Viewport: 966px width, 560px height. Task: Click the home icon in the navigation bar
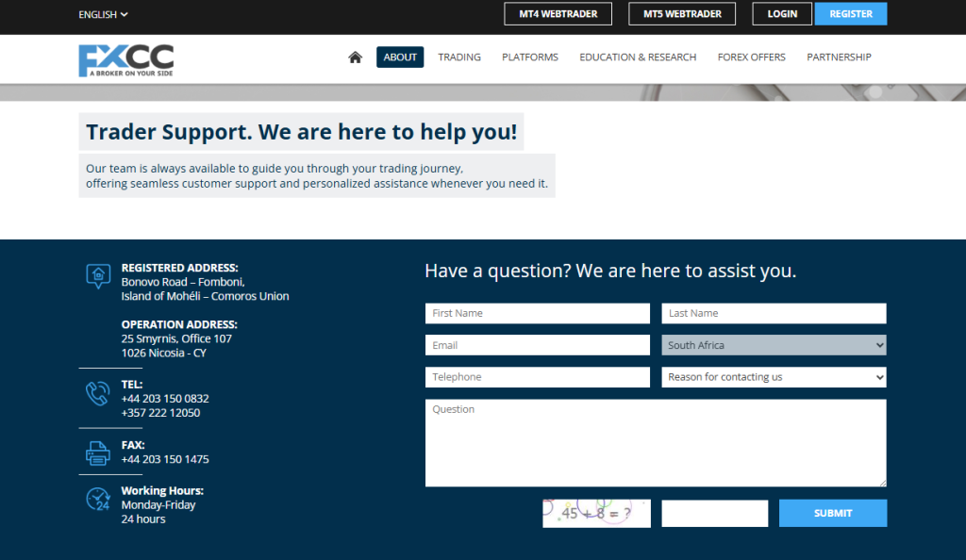(355, 57)
